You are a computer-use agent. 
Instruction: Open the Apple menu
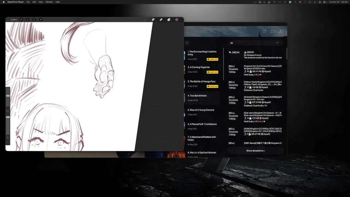[4, 2]
